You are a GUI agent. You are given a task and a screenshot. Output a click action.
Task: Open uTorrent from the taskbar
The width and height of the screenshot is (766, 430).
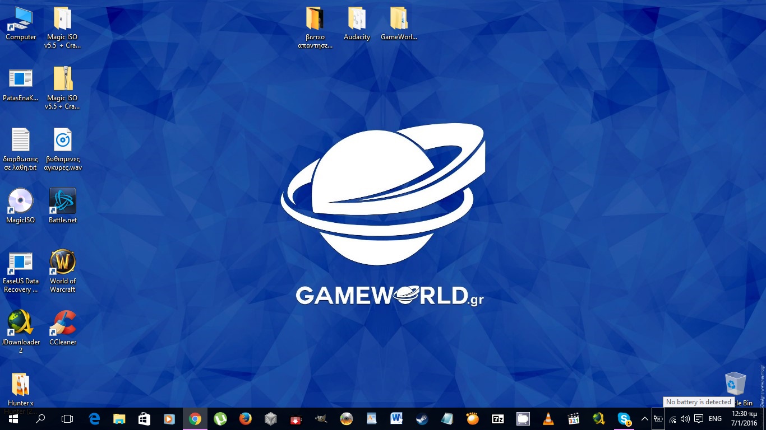(220, 419)
